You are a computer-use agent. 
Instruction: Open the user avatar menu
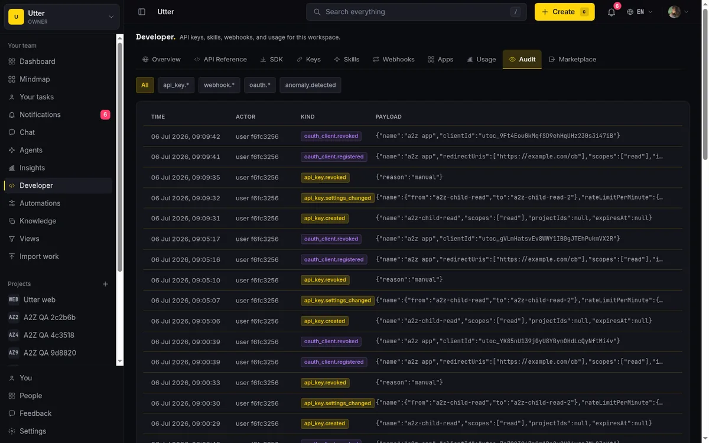click(x=679, y=12)
